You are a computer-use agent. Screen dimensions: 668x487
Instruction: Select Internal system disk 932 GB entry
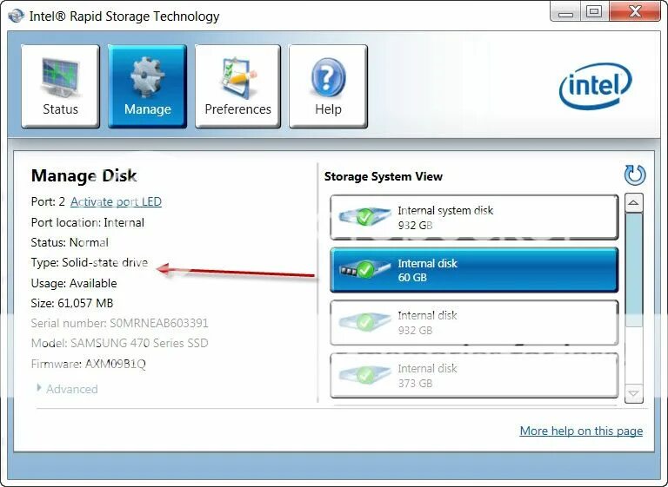coord(474,217)
